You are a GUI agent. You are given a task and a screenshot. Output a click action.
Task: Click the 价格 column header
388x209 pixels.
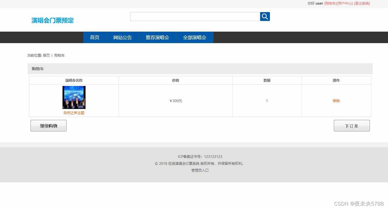(x=176, y=80)
